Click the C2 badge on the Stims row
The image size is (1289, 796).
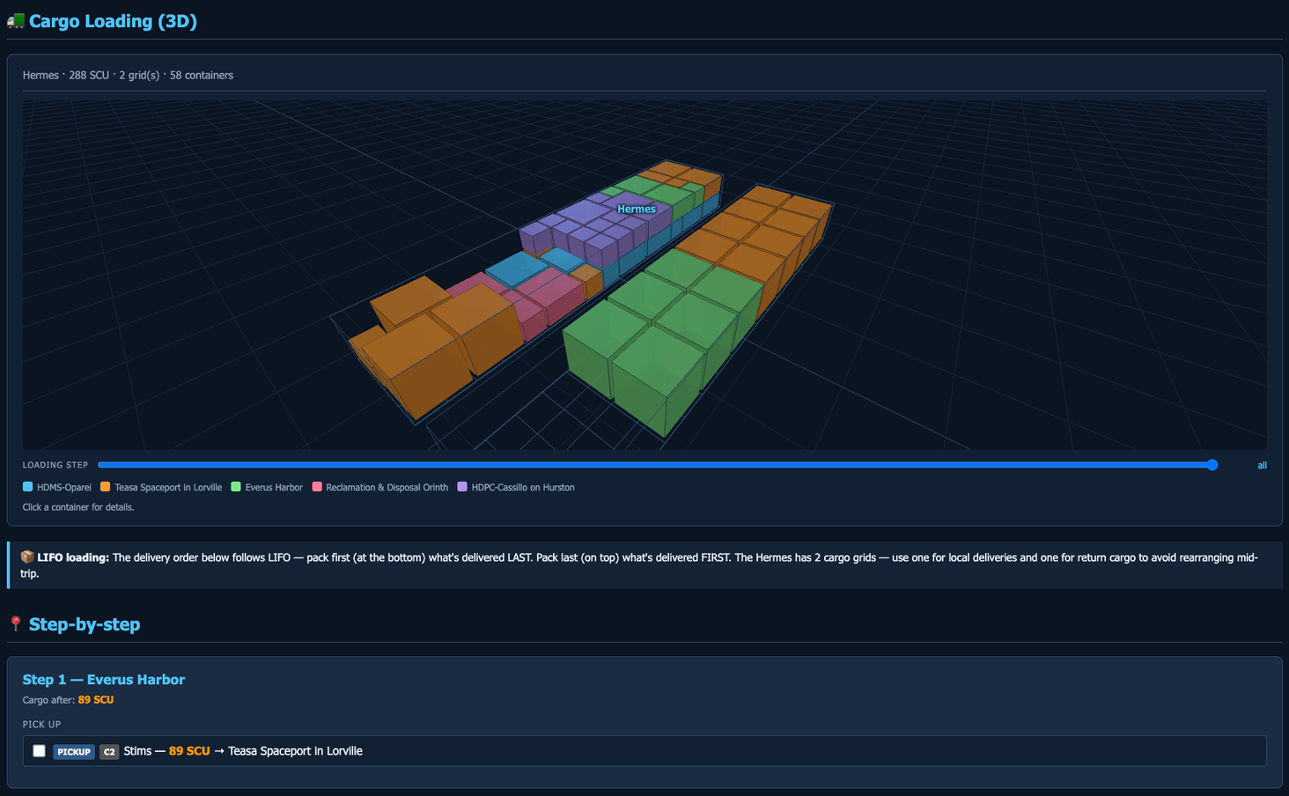point(109,752)
